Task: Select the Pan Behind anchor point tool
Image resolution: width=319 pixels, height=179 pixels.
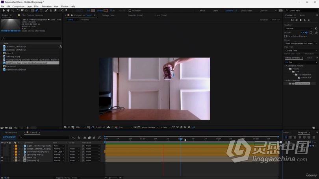Action: pyautogui.click(x=27, y=10)
